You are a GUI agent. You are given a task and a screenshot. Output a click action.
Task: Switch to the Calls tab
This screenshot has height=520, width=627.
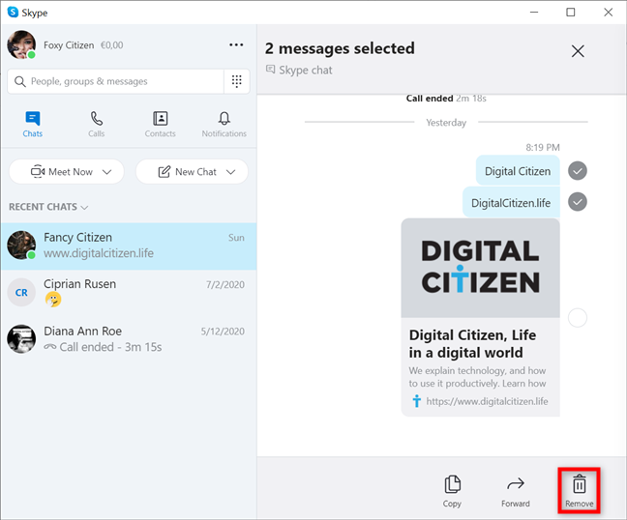97,125
